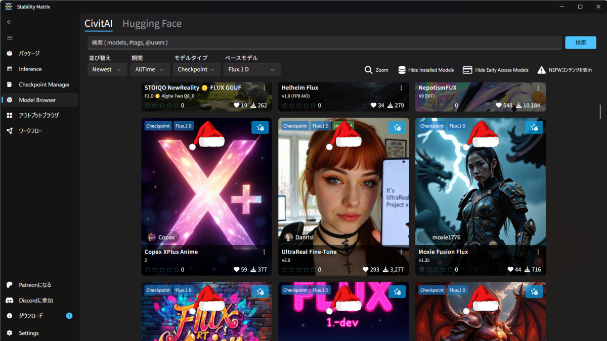
Task: Click Checkpoint tag on Copax XPlus card
Action: [158, 126]
